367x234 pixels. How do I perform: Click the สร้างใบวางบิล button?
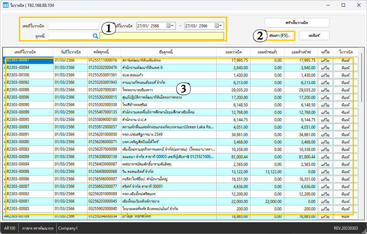(297, 23)
